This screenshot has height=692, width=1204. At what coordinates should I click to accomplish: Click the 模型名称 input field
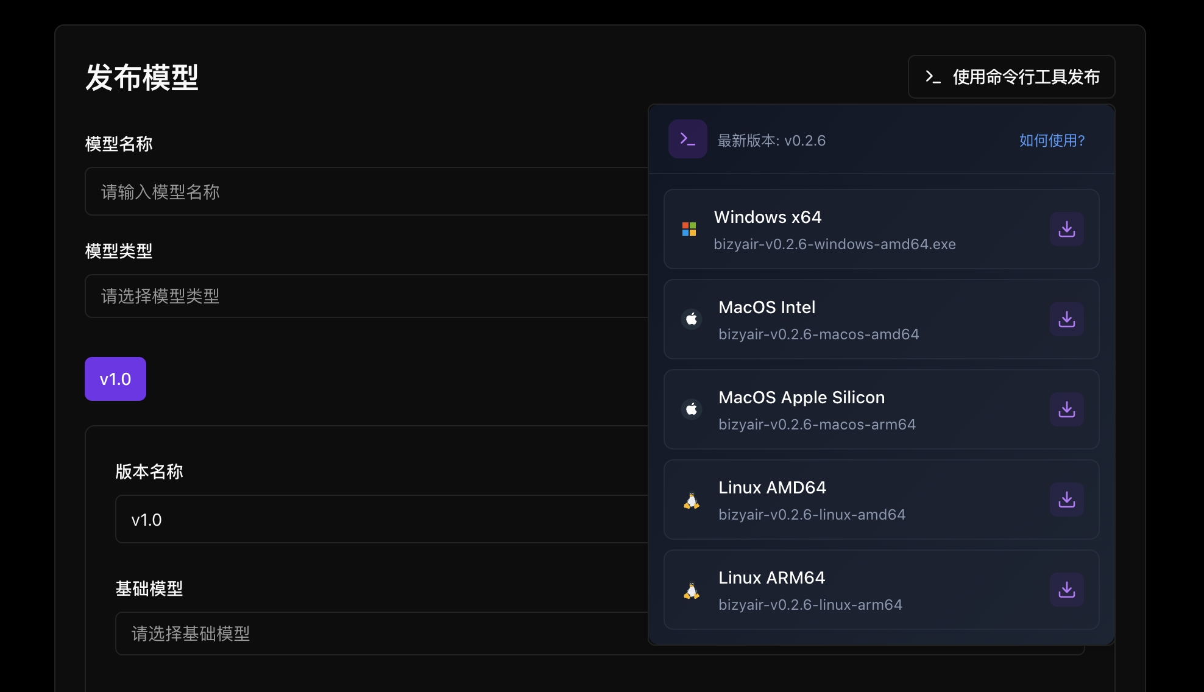coord(366,192)
